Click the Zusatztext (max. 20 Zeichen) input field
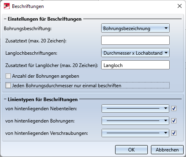 pos(135,40)
